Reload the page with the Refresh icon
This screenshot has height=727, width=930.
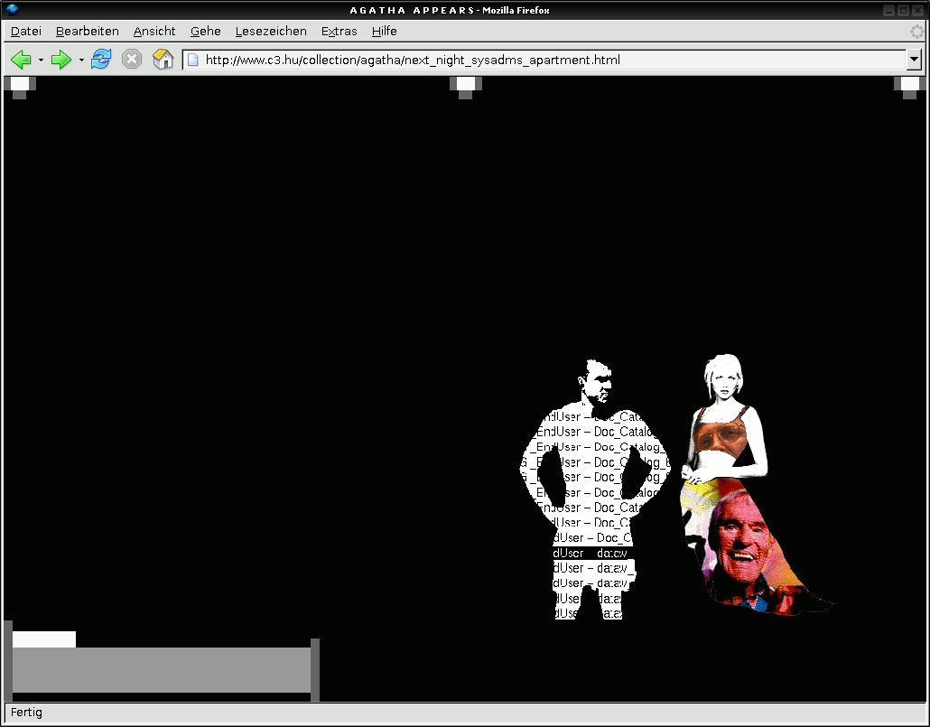101,60
